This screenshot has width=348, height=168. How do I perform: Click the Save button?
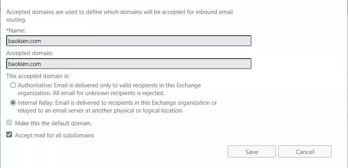pos(251,152)
